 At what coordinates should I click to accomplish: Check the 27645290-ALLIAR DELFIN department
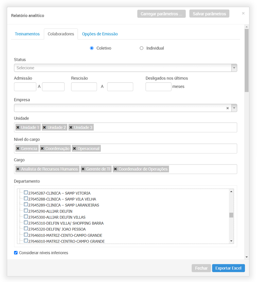(26, 211)
